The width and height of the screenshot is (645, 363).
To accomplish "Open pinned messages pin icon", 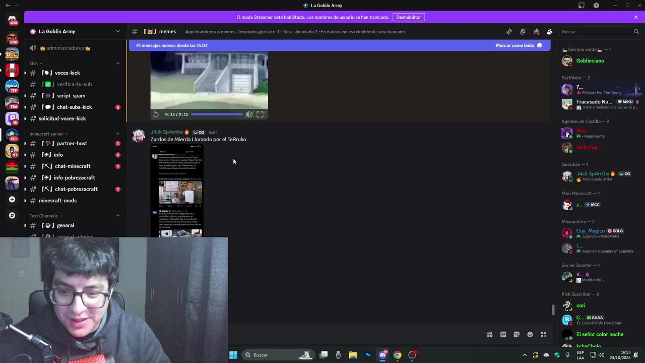I will (536, 31).
